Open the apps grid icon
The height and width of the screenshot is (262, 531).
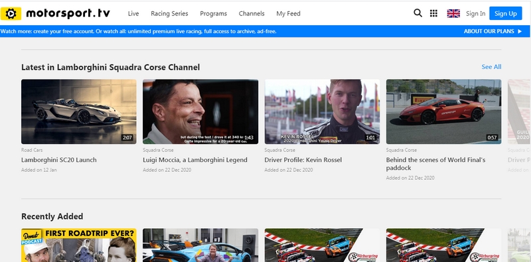point(433,13)
